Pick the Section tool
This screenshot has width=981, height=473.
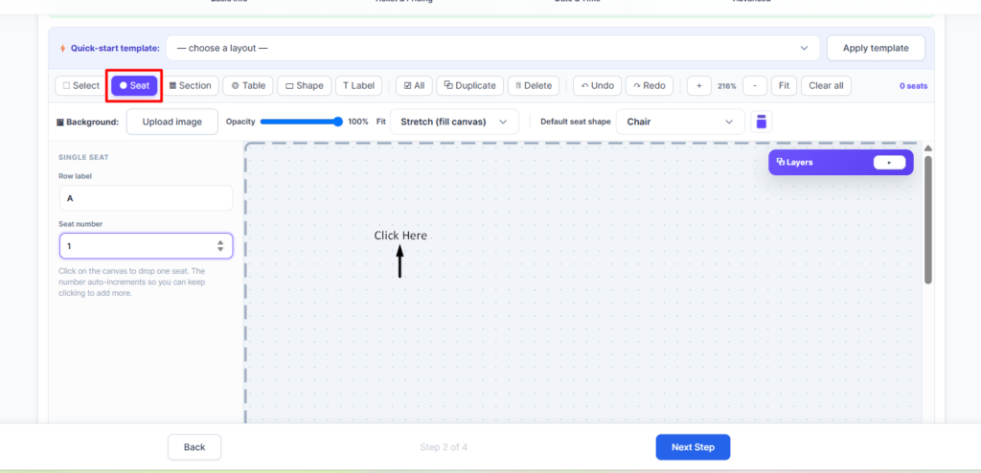191,86
